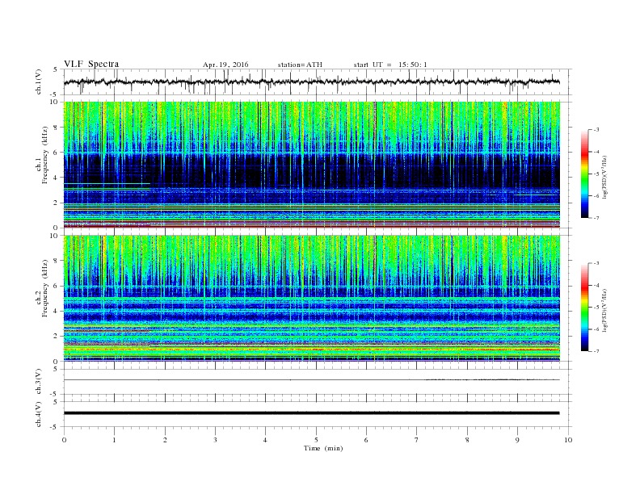Viewport: 640px width, 494px height.
Task: Click time axis tick label "9"
Action: pyautogui.click(x=517, y=440)
